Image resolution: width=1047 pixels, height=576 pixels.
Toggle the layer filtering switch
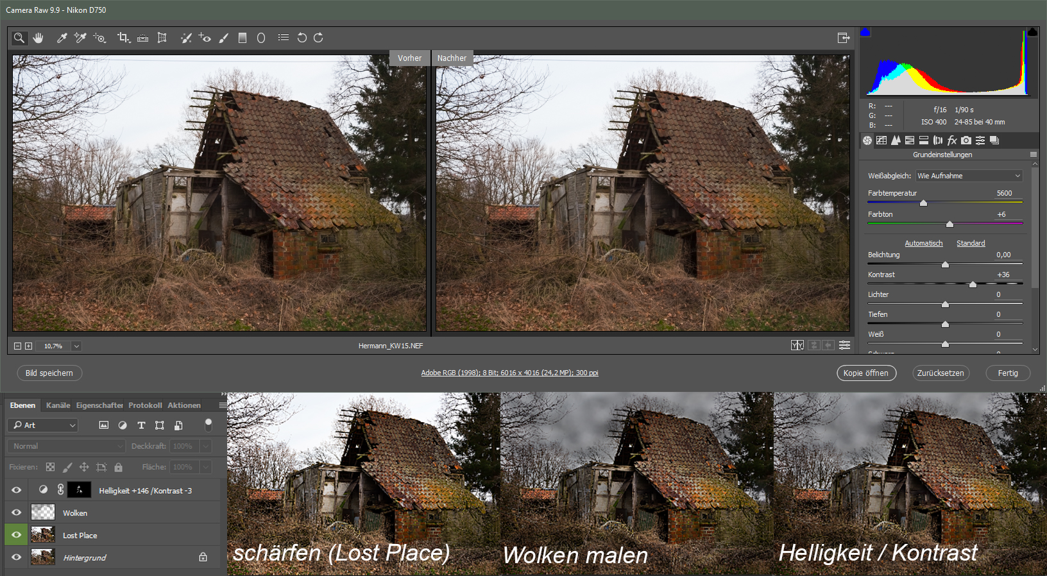coord(208,425)
